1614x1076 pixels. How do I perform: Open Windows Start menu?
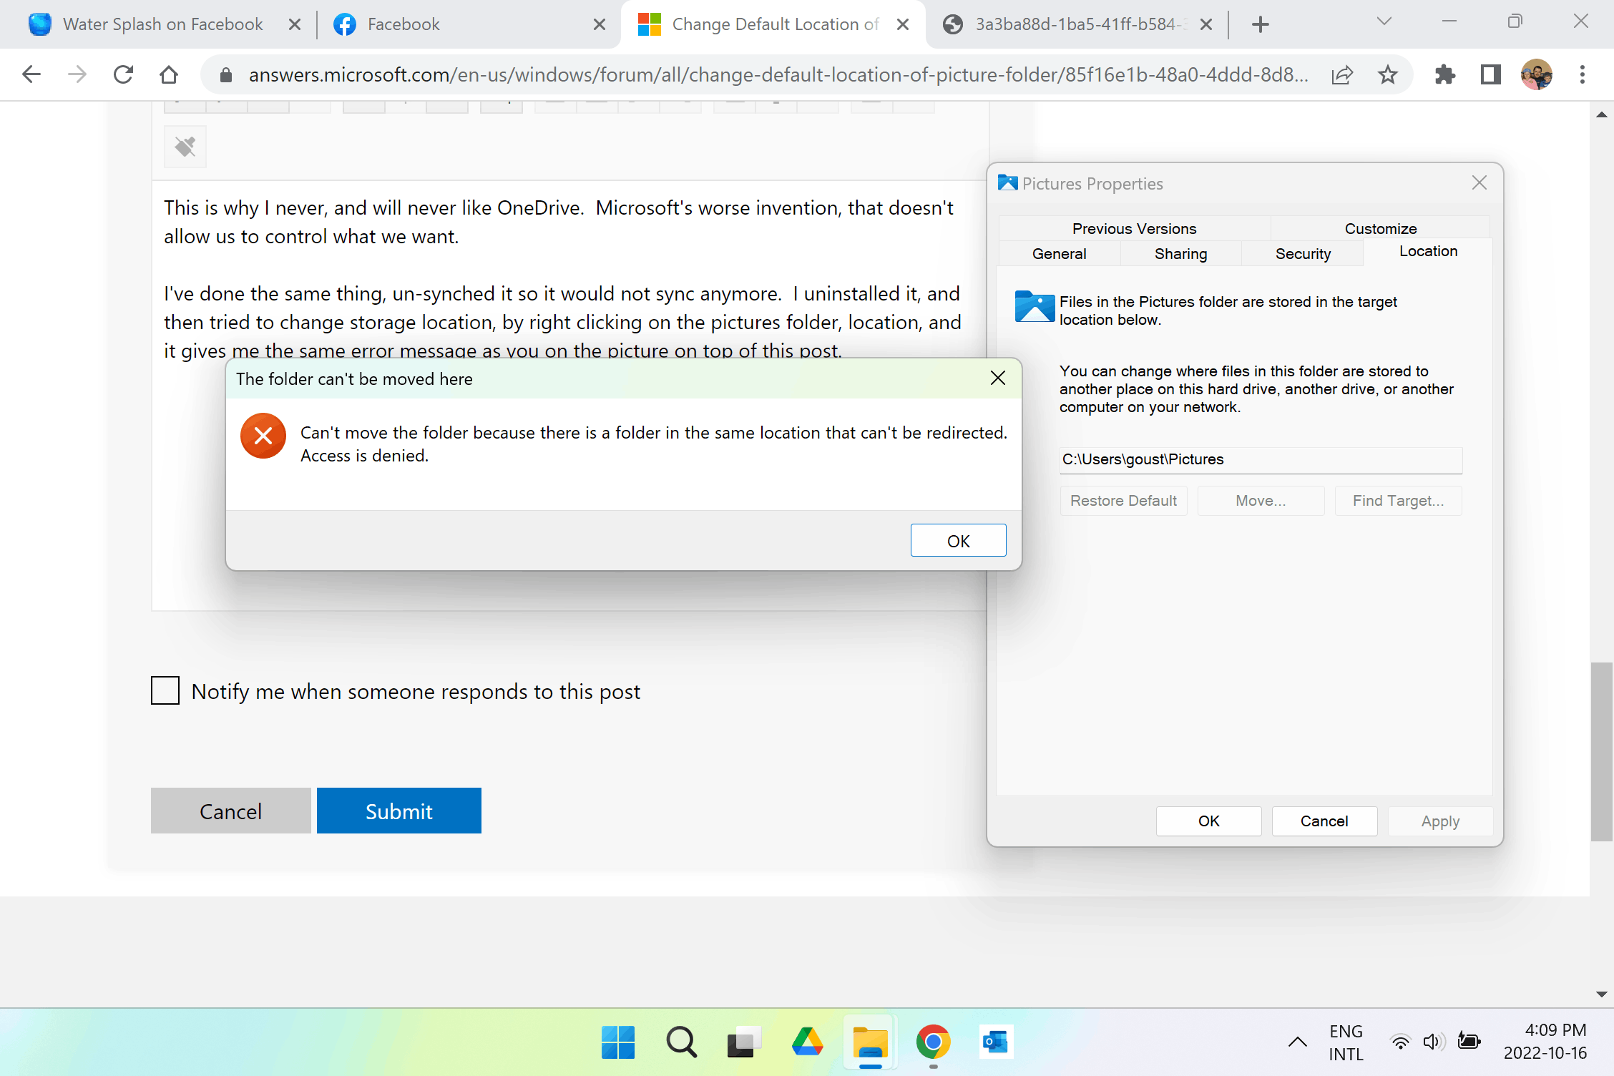coord(618,1042)
